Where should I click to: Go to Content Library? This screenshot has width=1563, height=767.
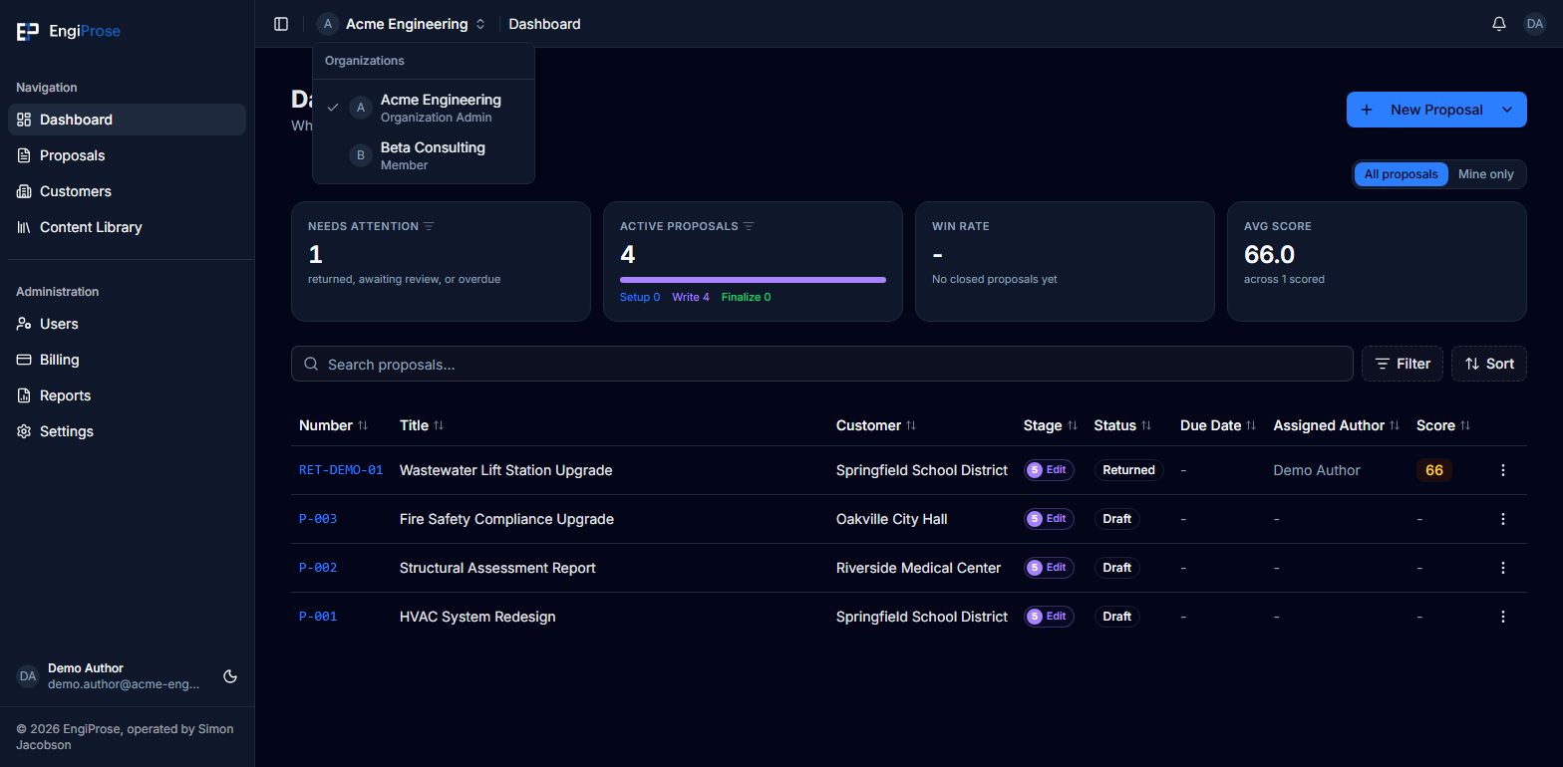tap(127, 227)
